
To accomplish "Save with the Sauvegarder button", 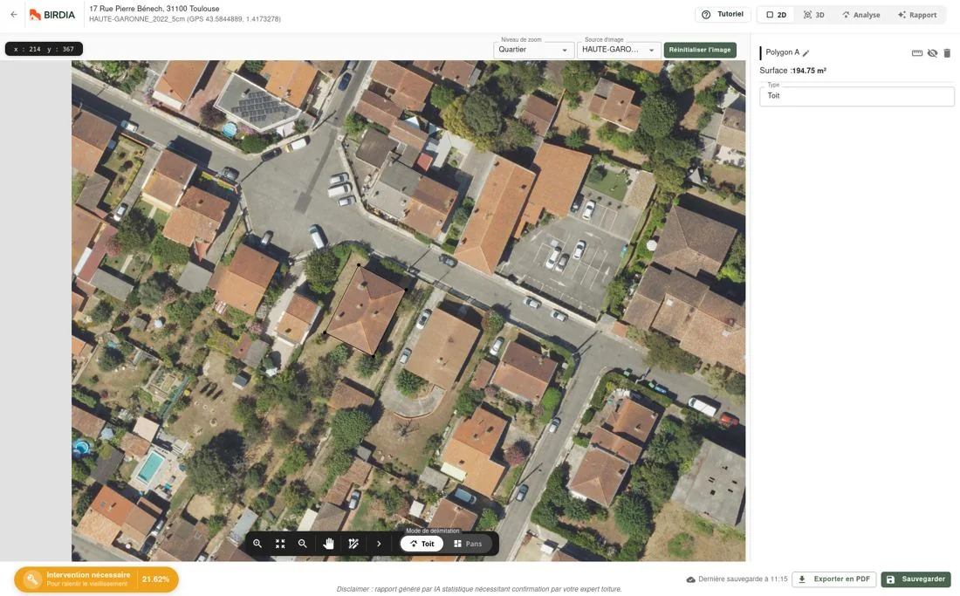I will [916, 579].
